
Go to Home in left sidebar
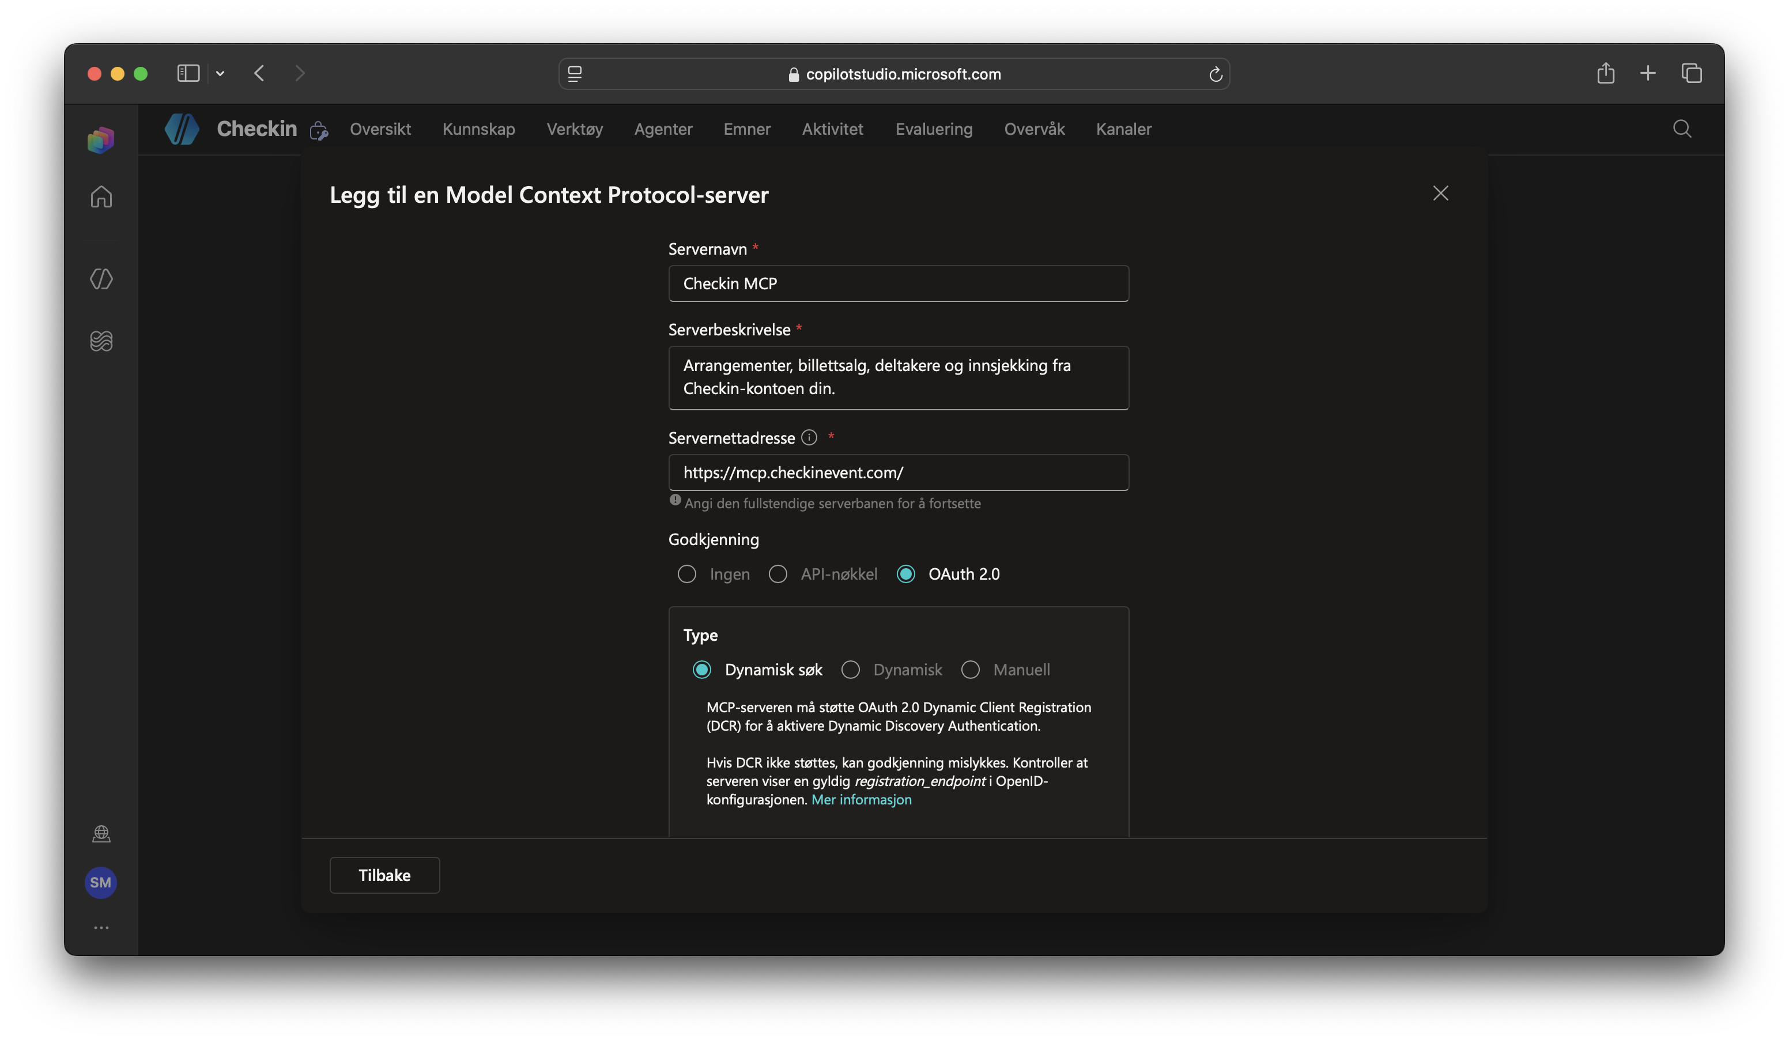(x=101, y=196)
